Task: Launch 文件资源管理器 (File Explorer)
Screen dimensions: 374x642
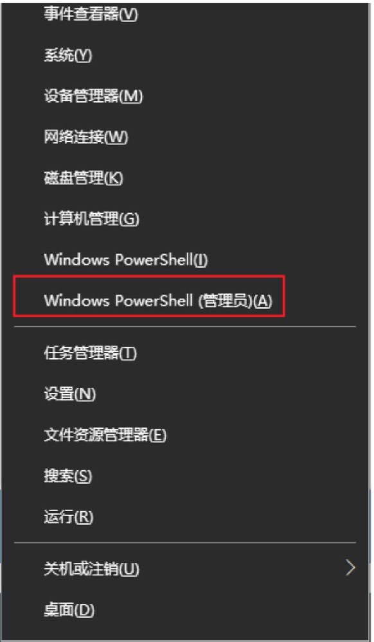Action: 185,436
